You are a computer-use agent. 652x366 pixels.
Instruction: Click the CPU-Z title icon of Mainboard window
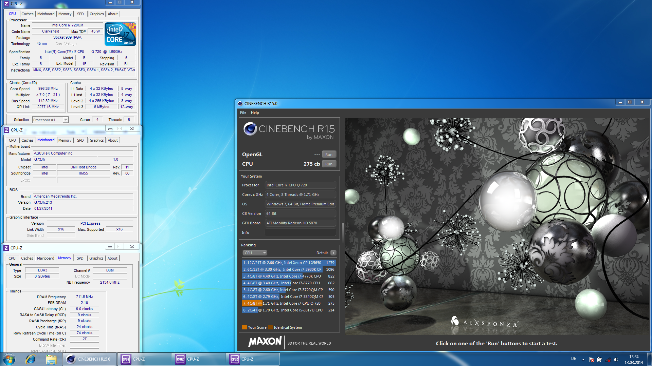(6, 130)
